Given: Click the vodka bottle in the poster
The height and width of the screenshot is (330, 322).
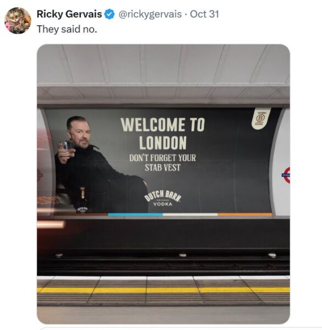Looking at the screenshot, I should (x=82, y=200).
